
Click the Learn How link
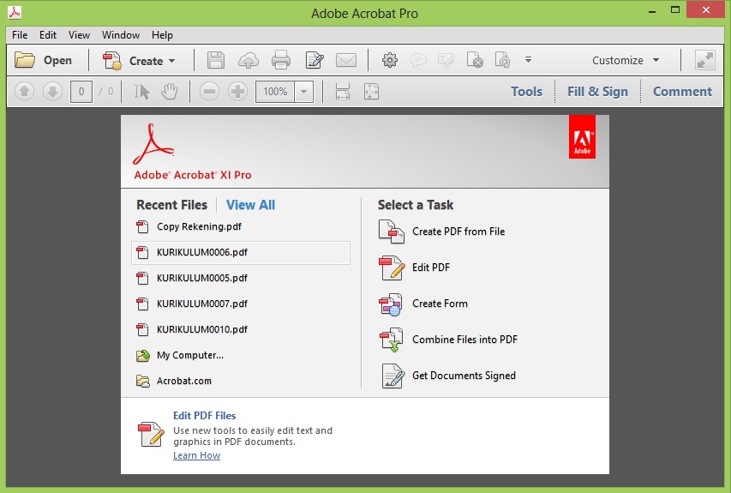point(197,455)
